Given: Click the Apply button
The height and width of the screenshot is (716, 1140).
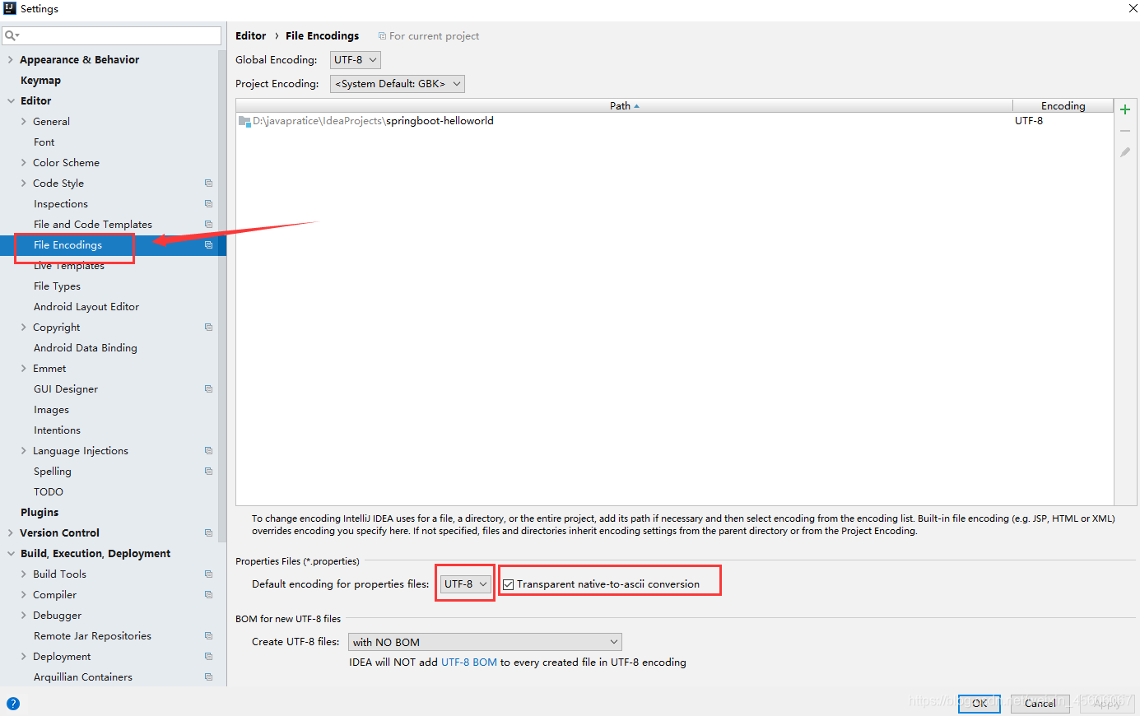Looking at the screenshot, I should [x=1107, y=703].
